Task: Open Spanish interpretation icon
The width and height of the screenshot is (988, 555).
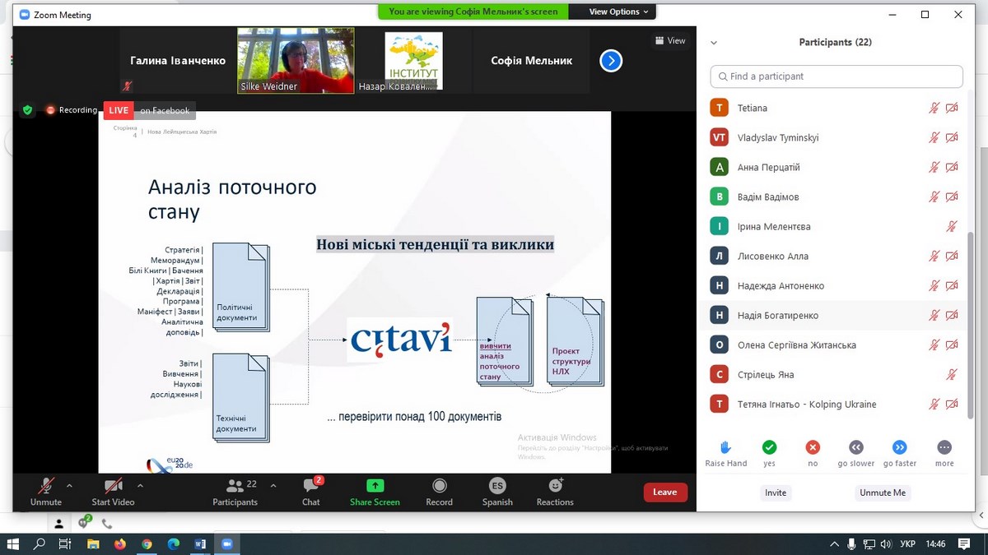Action: pos(497,486)
